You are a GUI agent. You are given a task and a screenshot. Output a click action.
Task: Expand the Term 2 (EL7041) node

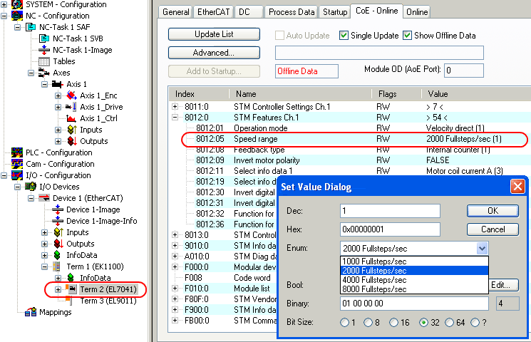[x=58, y=289]
